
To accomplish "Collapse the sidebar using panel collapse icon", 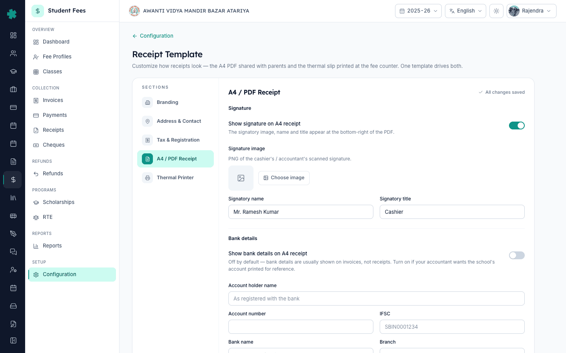I will coord(13,340).
